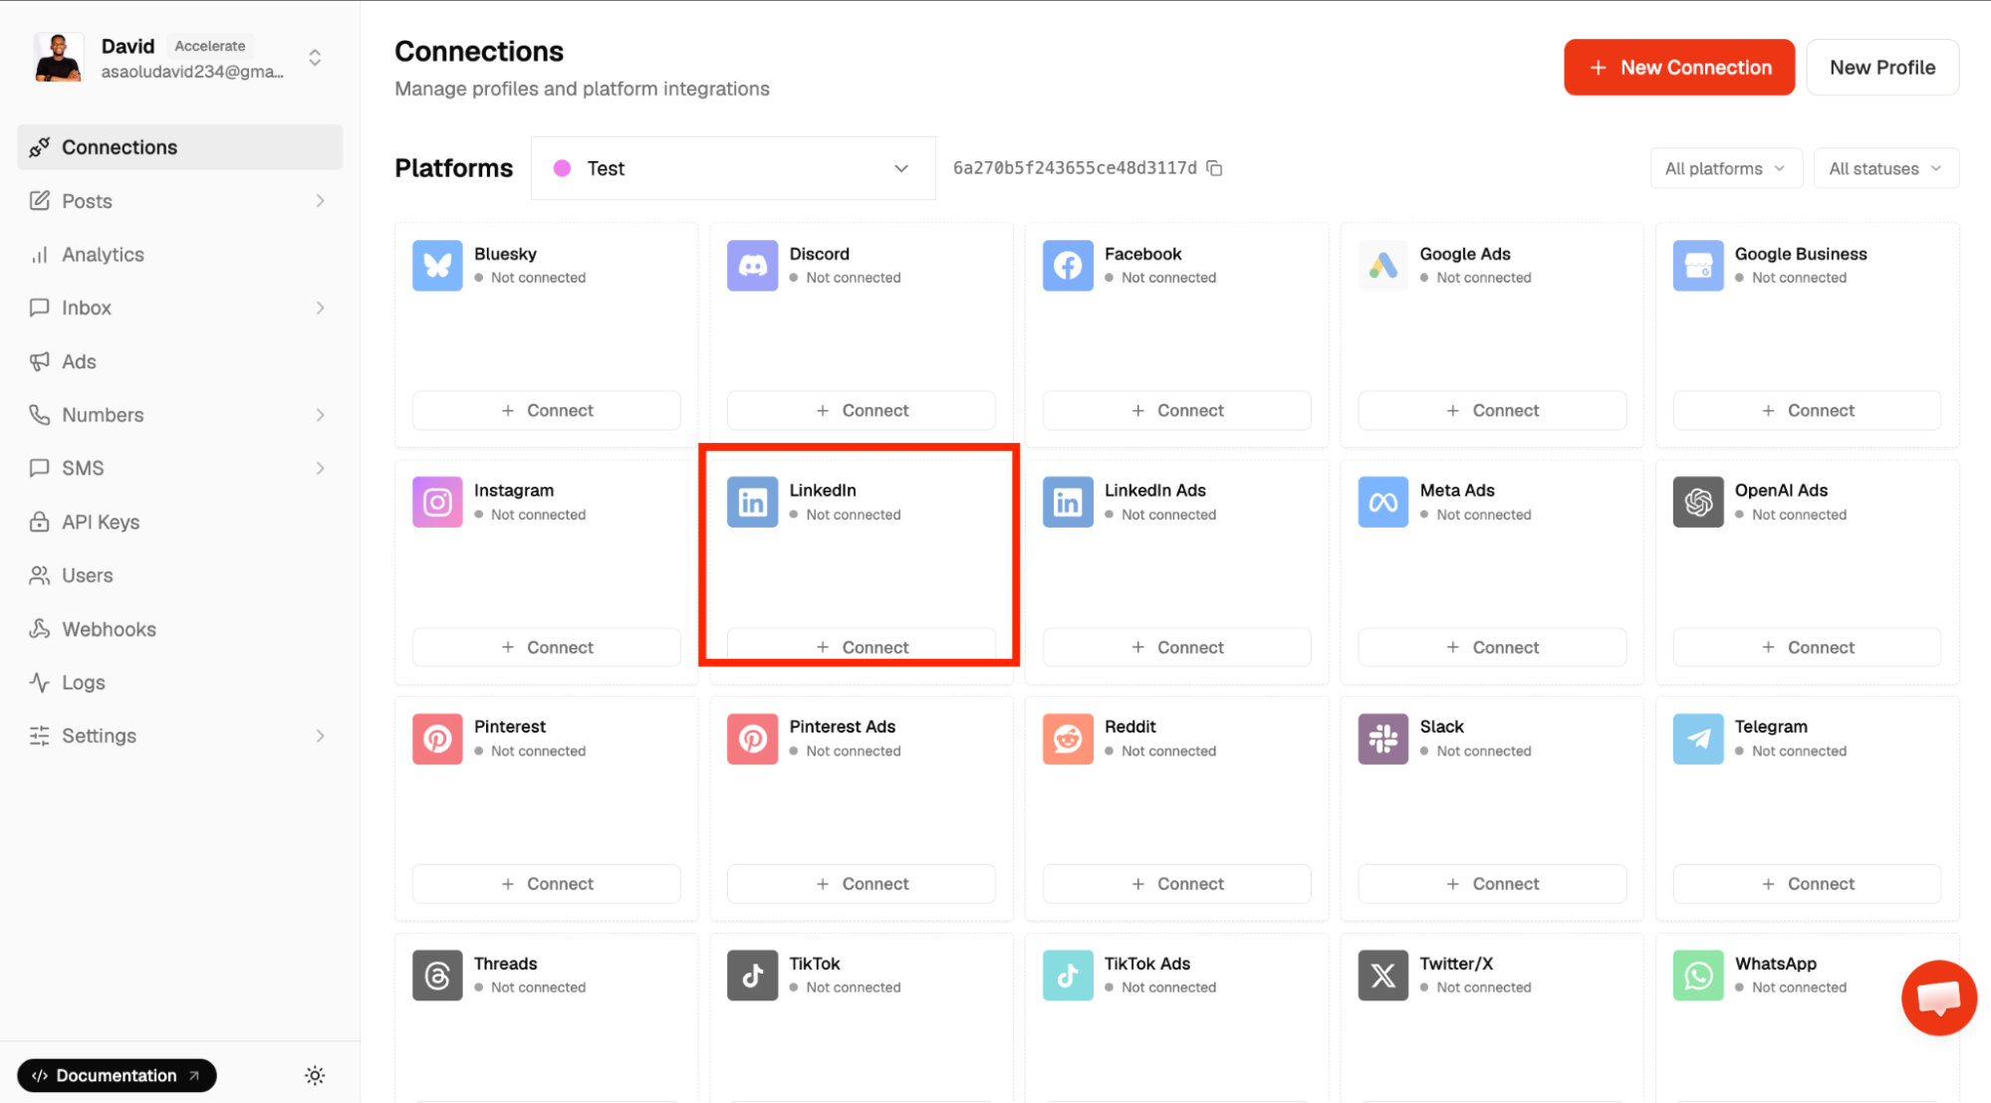Screen dimensions: 1991x1103
Task: Connect the Pinterest platform
Action: pos(547,884)
